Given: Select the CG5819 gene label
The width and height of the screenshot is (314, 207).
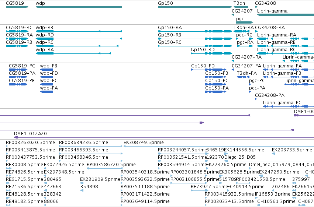Looking at the screenshot, I should coord(15,3).
